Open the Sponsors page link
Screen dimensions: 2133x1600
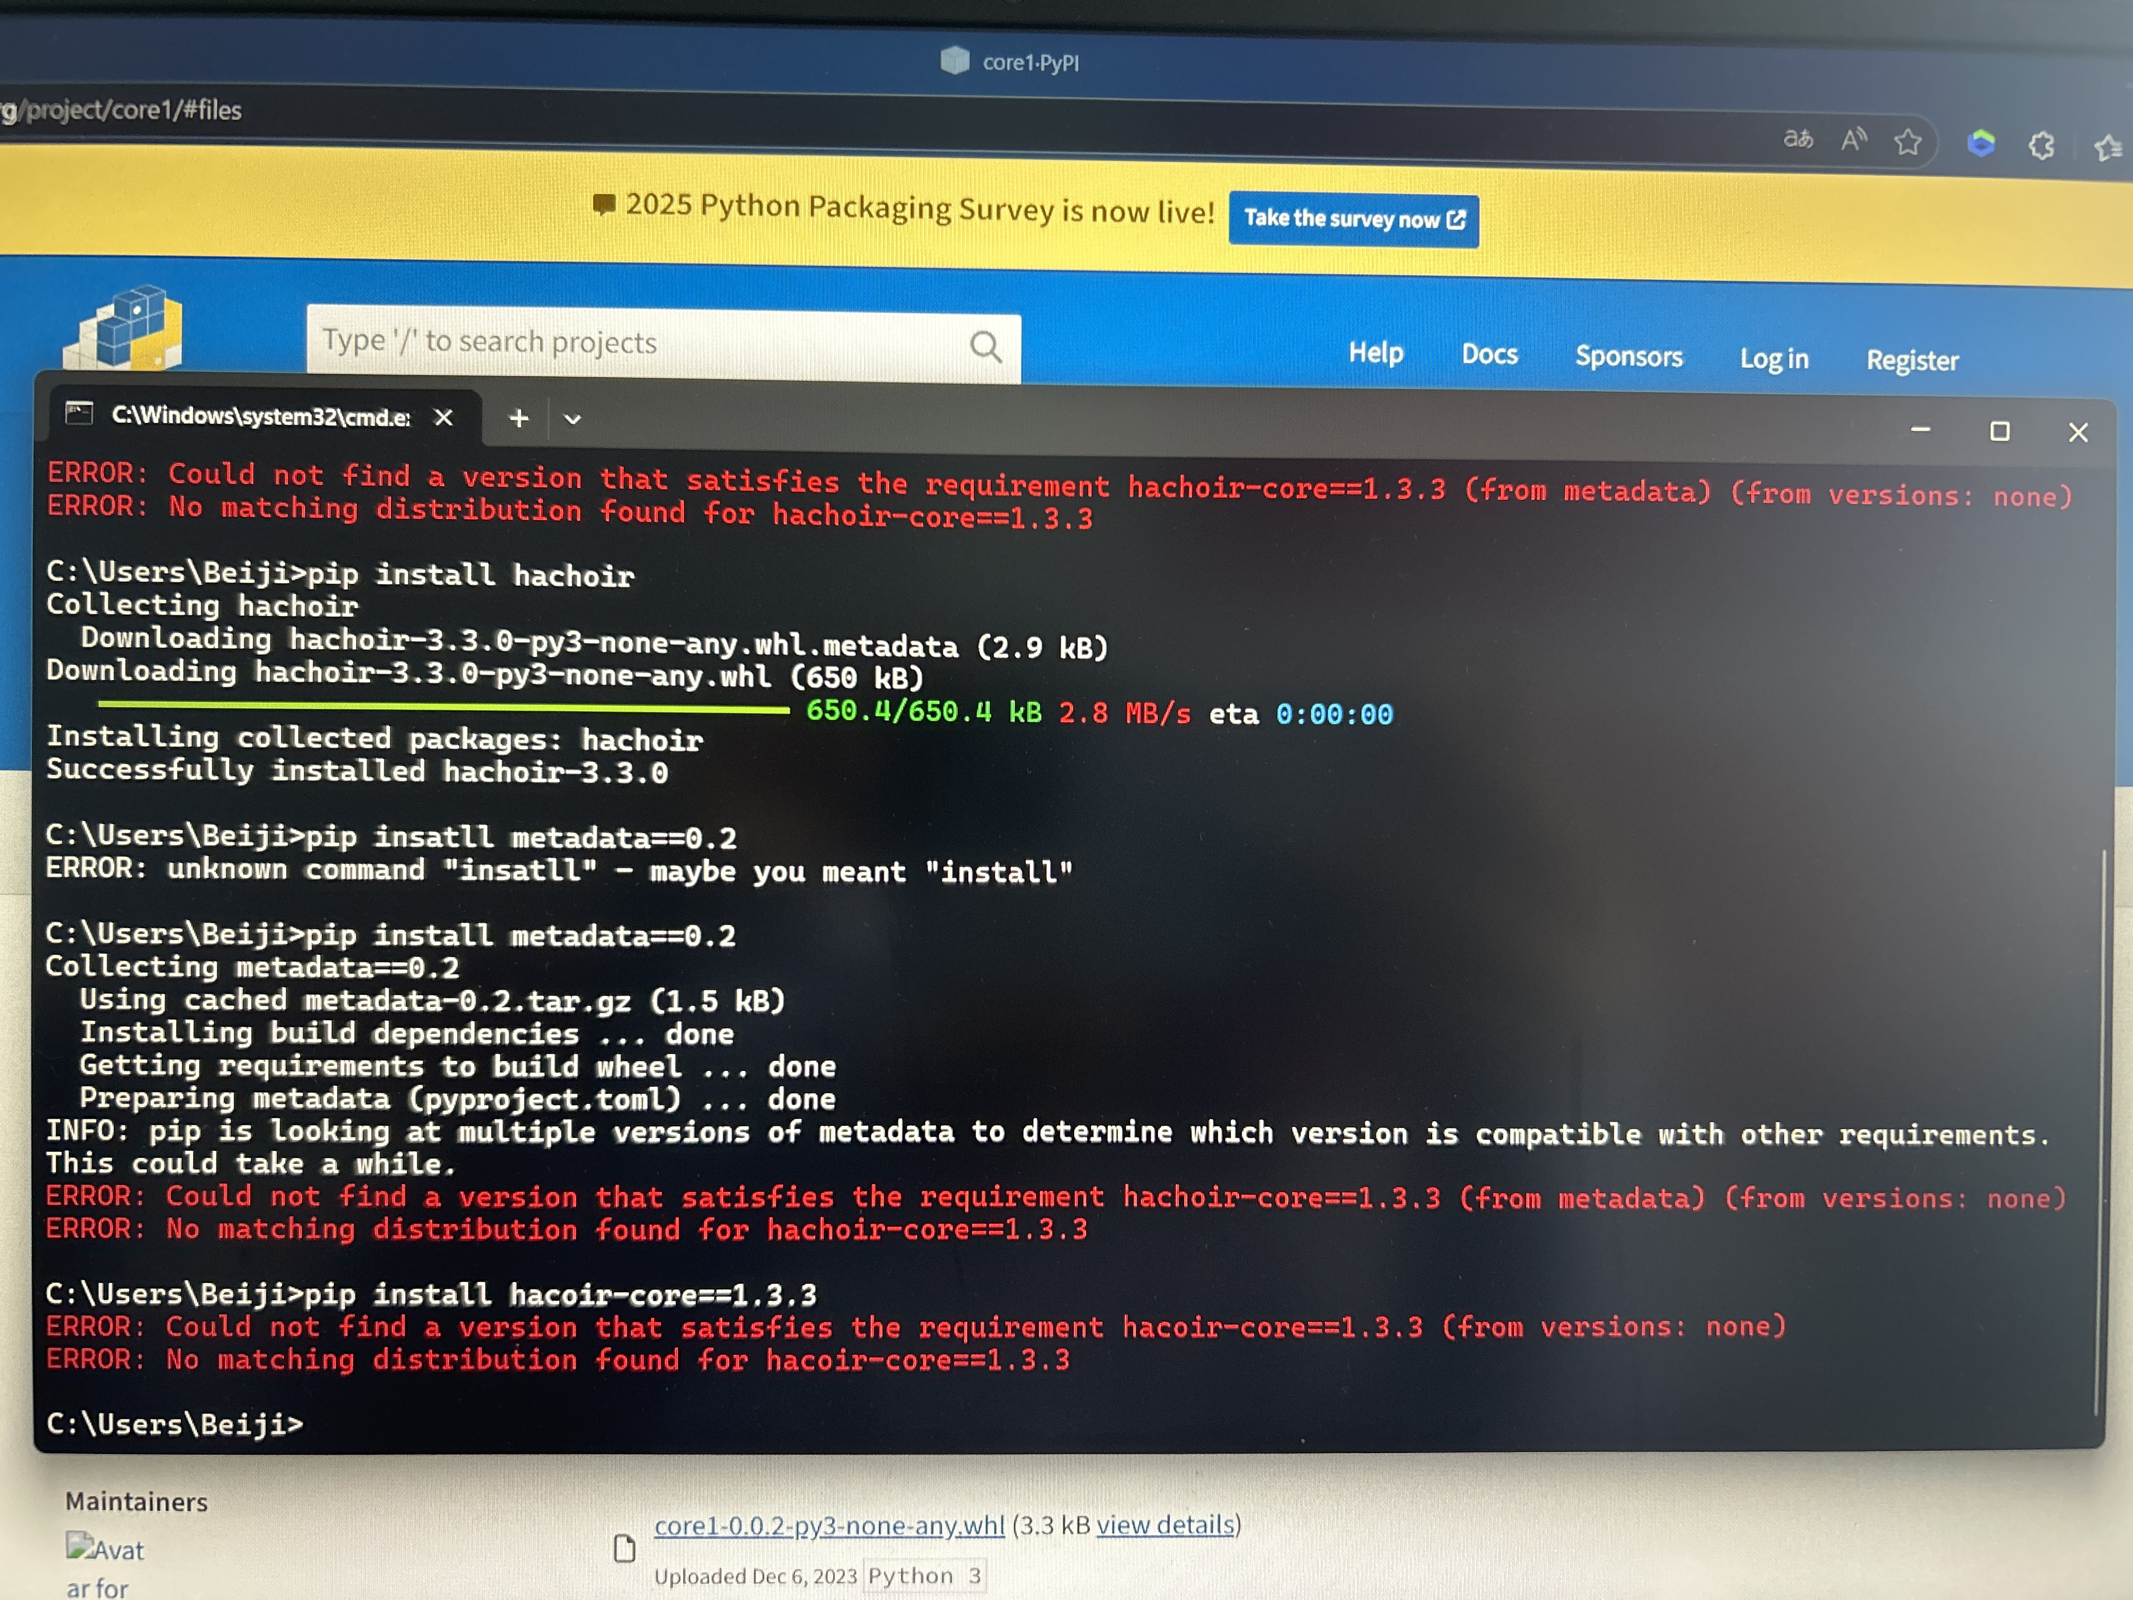point(1629,357)
